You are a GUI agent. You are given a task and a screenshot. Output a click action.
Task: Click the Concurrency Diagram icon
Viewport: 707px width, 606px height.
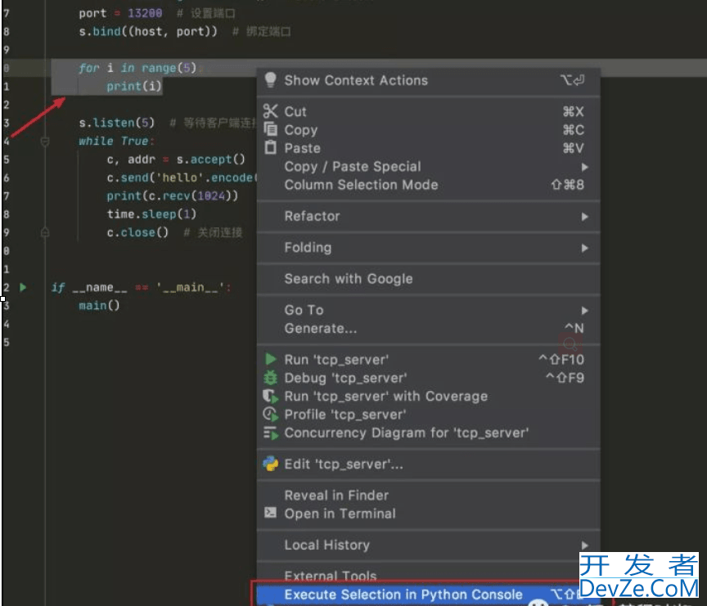271,433
